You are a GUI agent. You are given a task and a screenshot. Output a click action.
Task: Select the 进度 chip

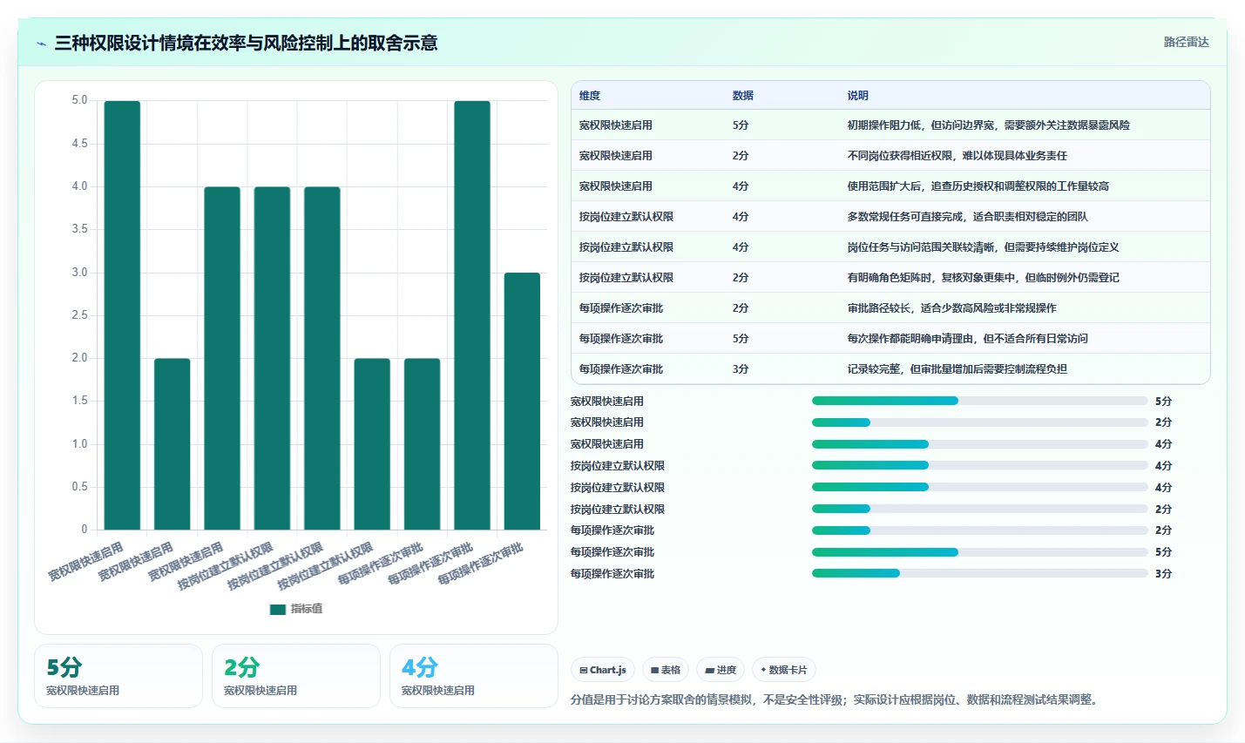(x=721, y=670)
